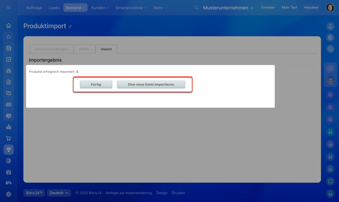
Task: Open the shopping cart sidebar icon
Action: pos(8,138)
